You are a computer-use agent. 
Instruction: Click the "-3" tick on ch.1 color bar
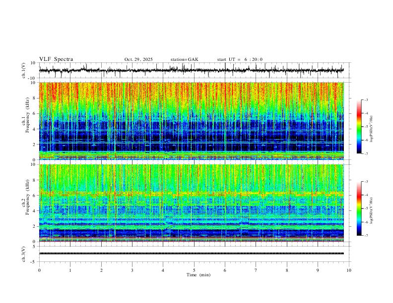point(366,100)
